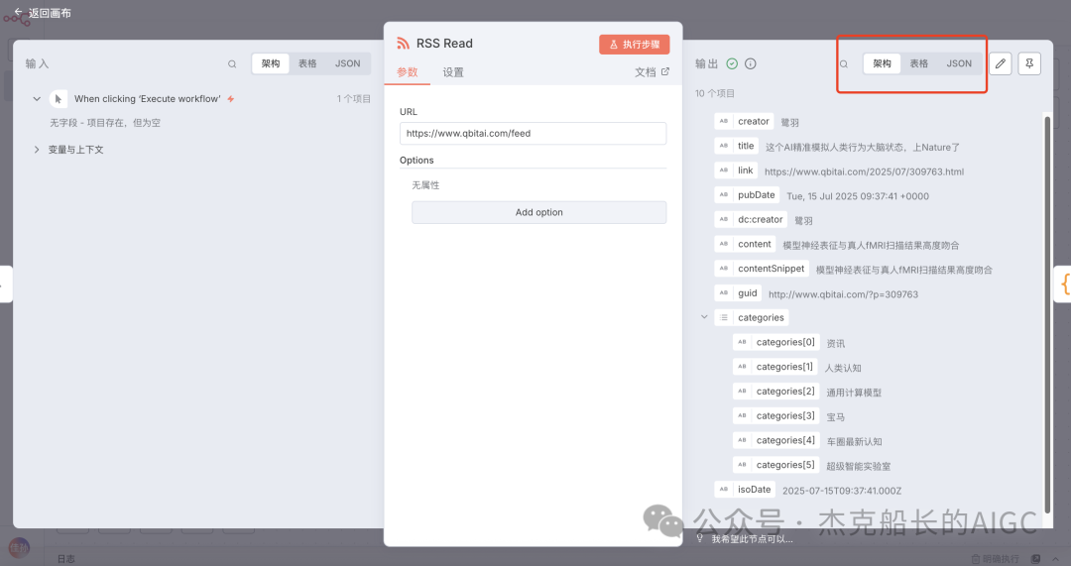Expand the 变量与上下文 section
Viewport: 1071px width, 566px height.
point(37,150)
